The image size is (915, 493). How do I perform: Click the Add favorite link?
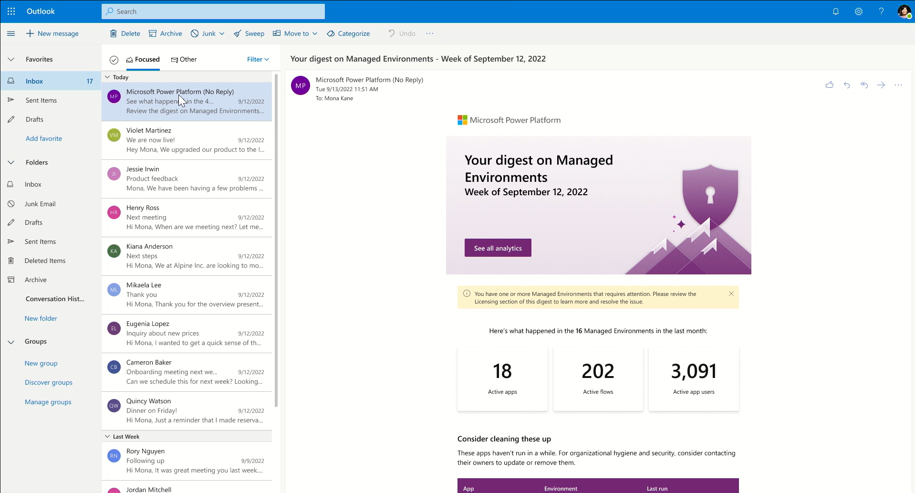pos(44,138)
